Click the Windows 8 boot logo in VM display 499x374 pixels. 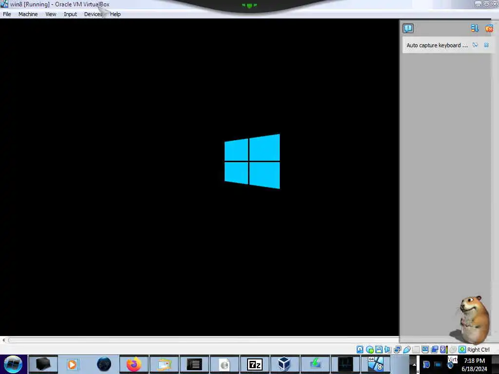point(252,161)
